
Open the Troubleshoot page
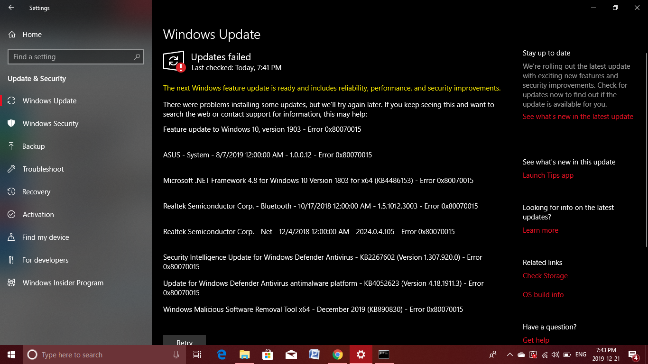[x=76, y=169]
